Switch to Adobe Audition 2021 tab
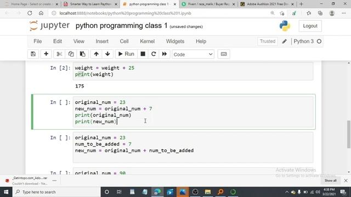351x197 pixels. [267, 4]
